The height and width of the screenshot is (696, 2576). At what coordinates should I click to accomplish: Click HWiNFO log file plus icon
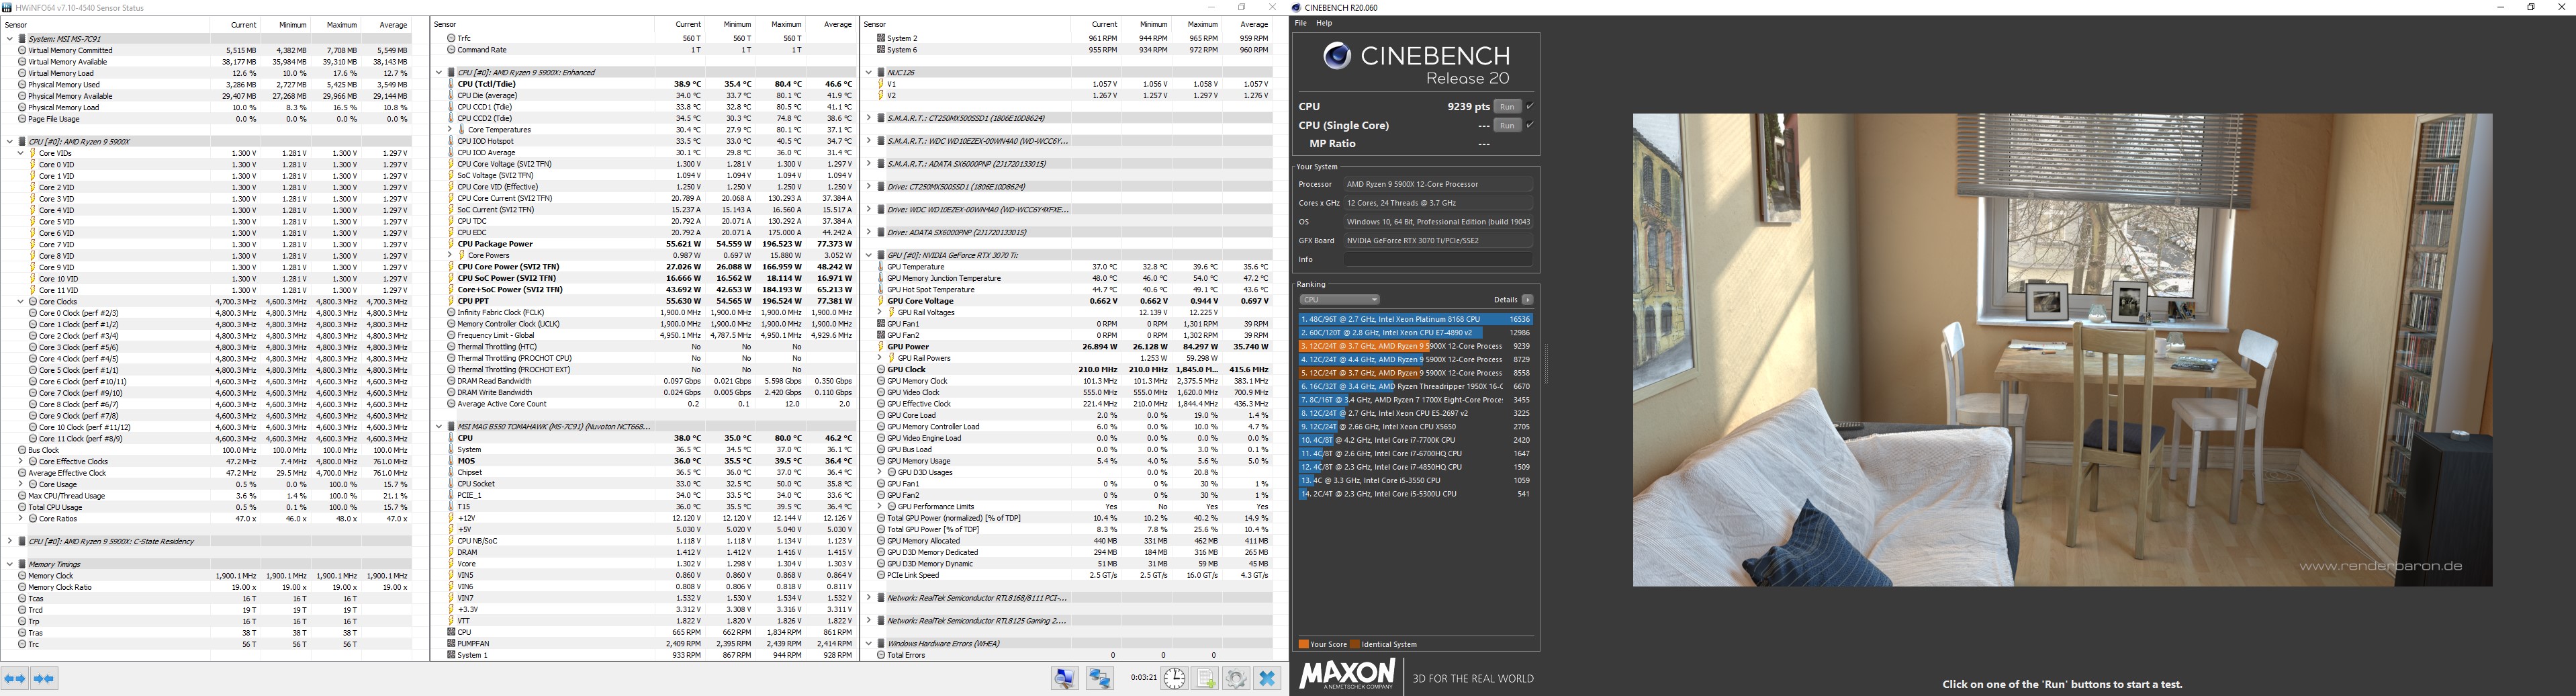tap(1206, 678)
